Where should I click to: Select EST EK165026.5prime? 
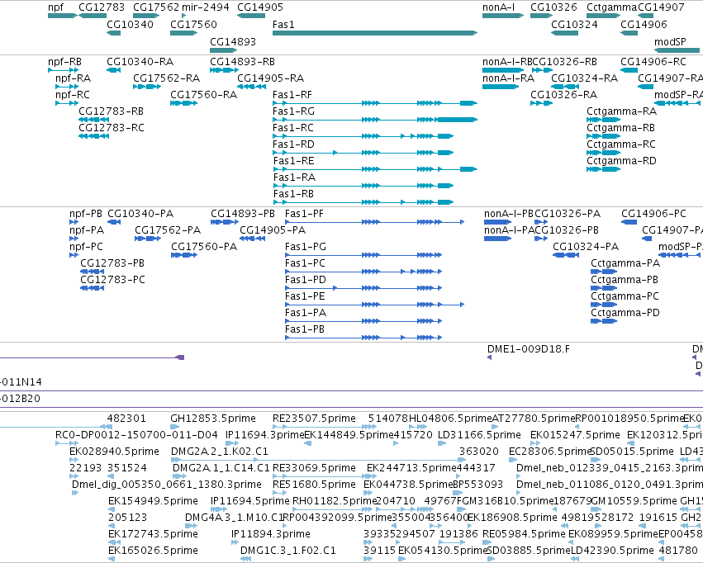(x=112, y=559)
